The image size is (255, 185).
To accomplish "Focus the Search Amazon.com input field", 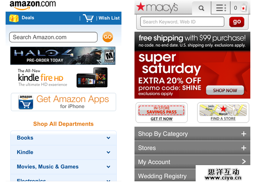I will (53, 37).
